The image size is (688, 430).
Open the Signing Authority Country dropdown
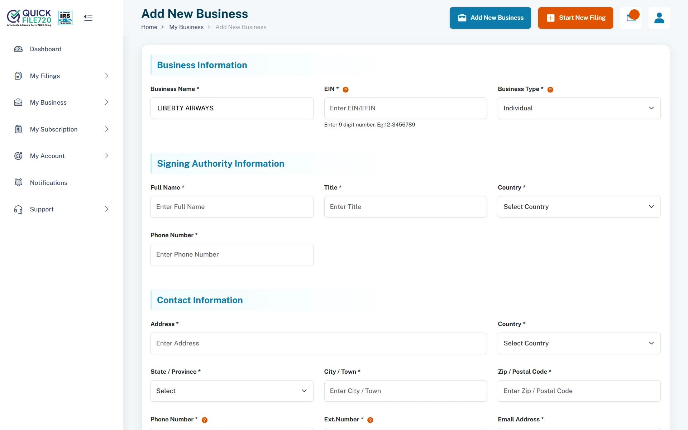[x=578, y=206]
